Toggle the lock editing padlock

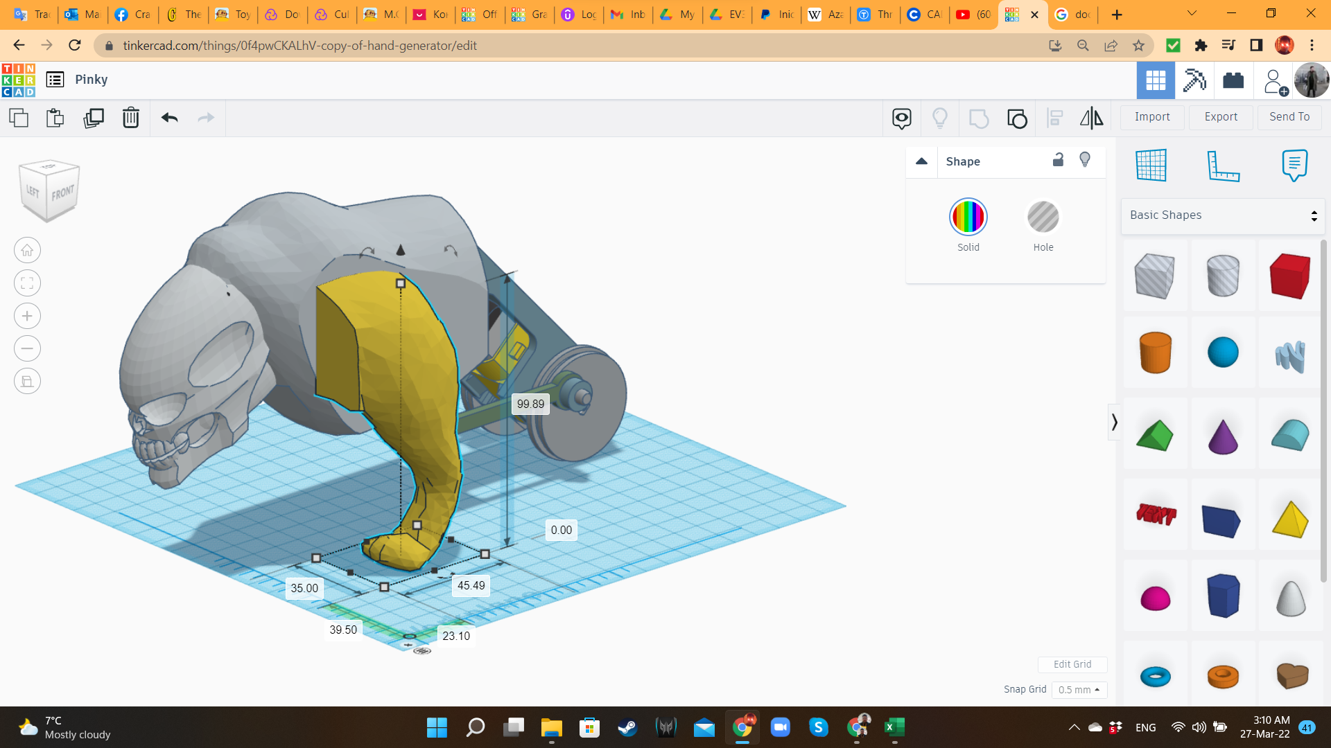tap(1058, 160)
